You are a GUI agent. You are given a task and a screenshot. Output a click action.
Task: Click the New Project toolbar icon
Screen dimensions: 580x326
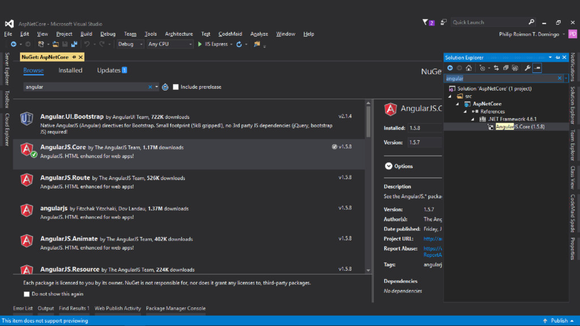click(41, 44)
